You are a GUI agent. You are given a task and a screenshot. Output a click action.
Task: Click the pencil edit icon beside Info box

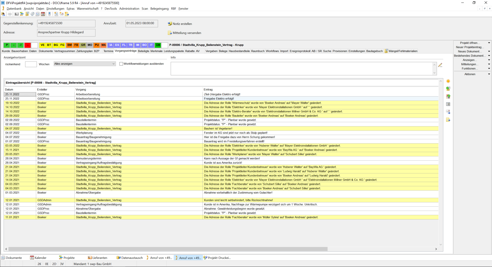440,65
